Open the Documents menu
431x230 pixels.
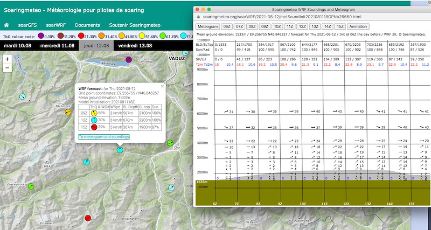tap(87, 25)
